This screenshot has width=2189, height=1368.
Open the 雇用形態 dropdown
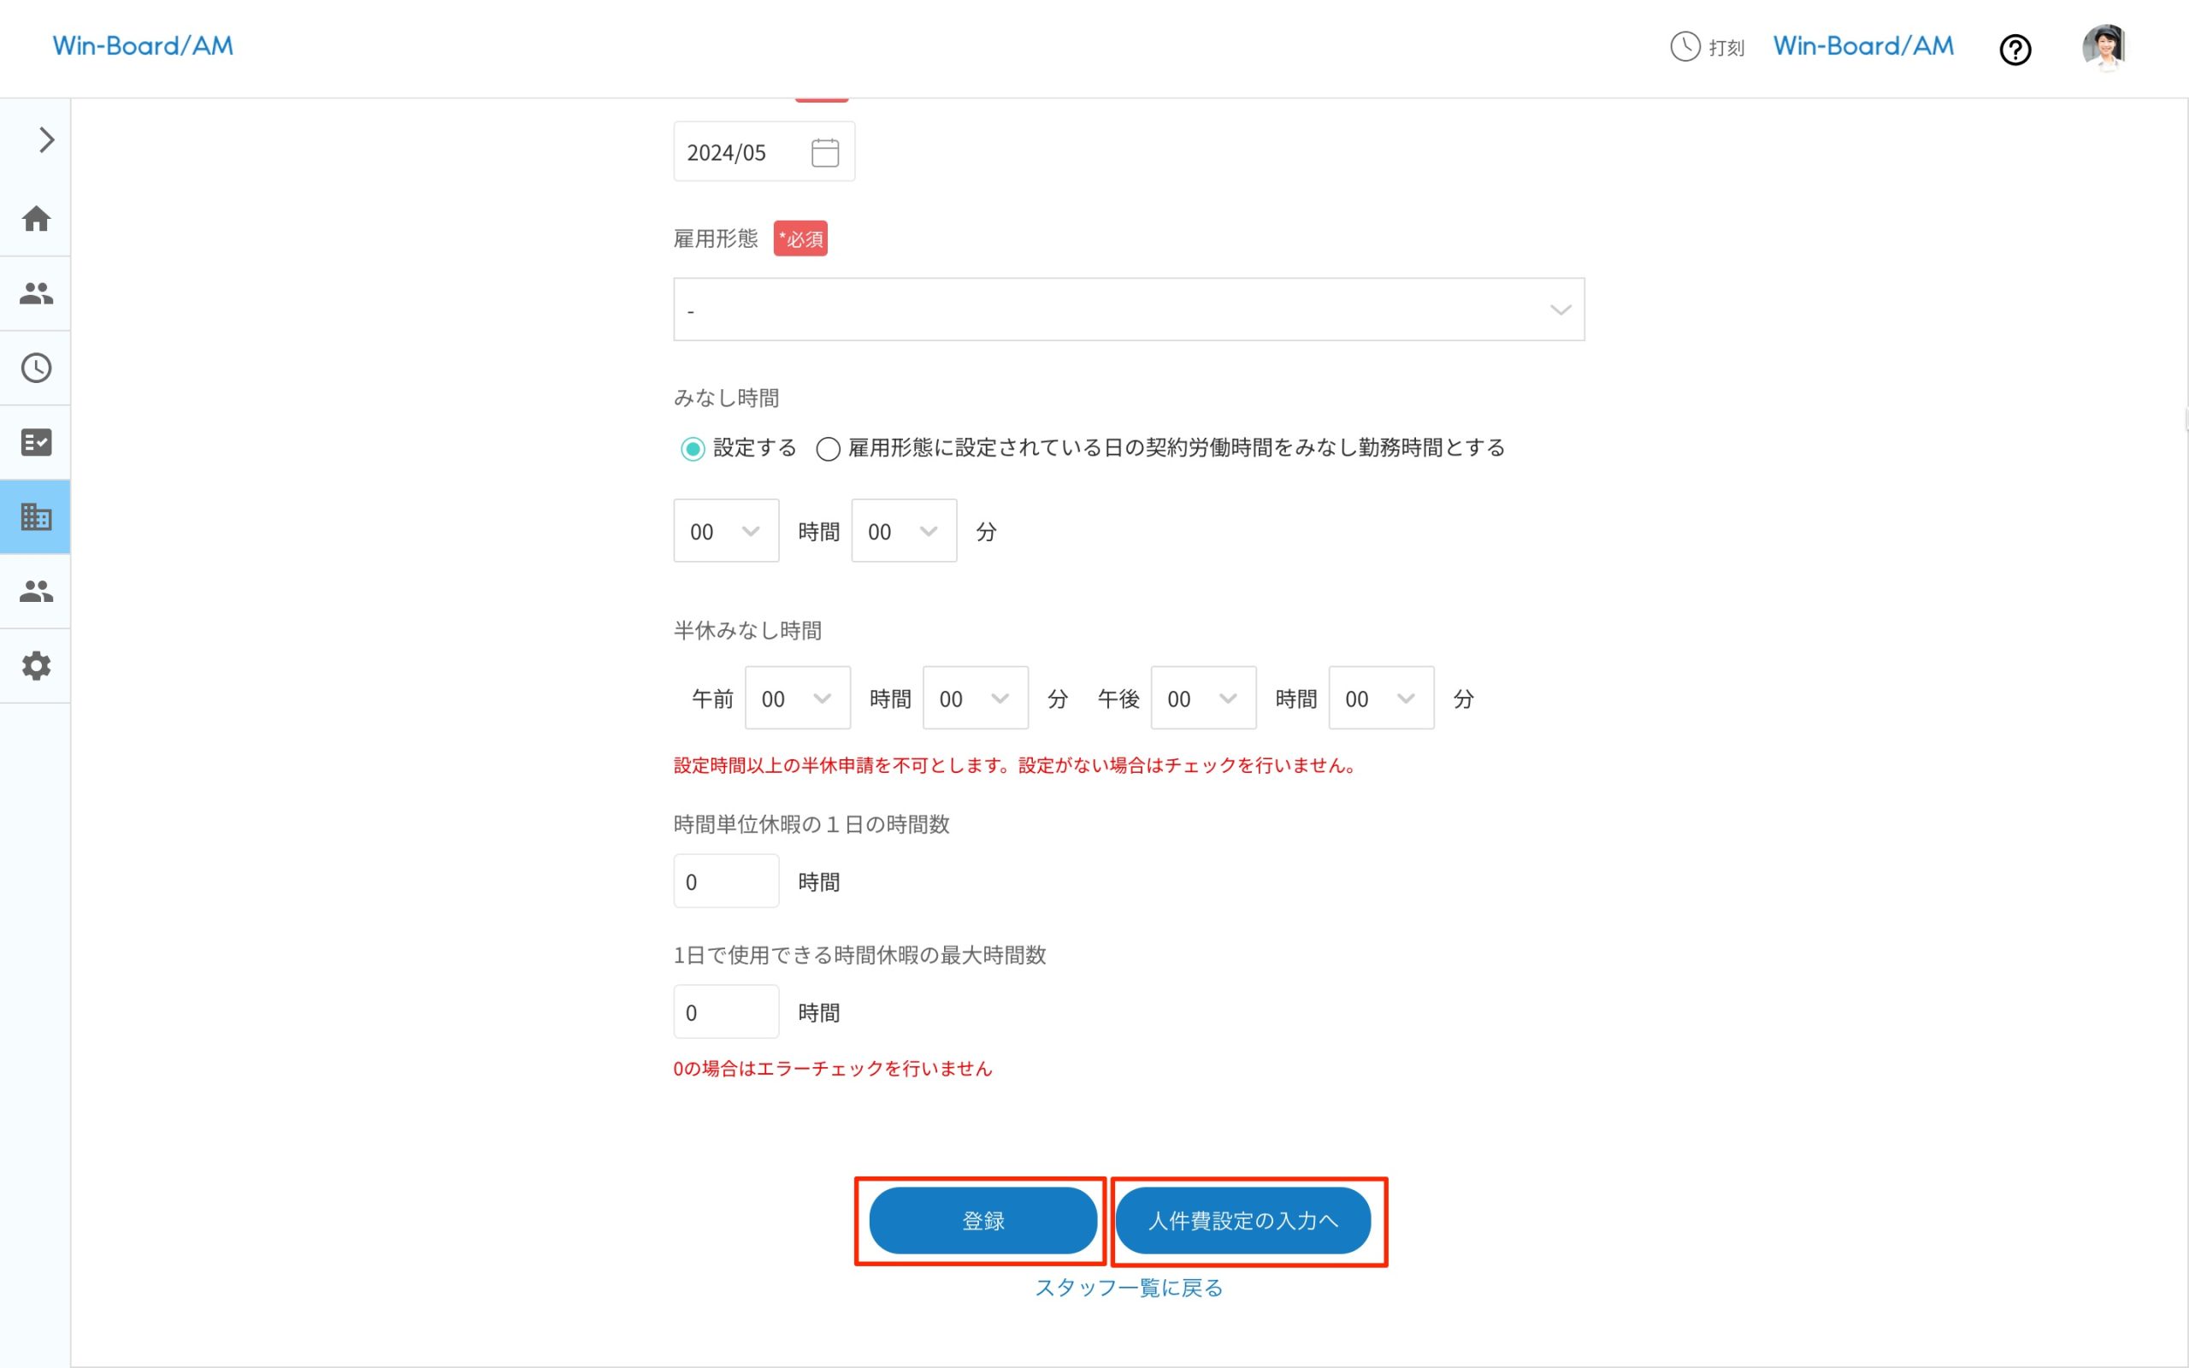point(1128,310)
